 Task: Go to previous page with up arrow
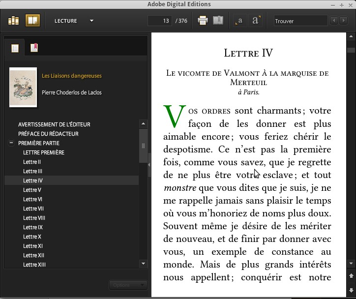pyautogui.click(x=351, y=276)
